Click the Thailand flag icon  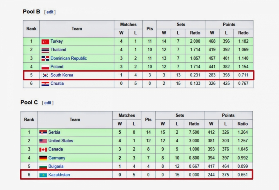(45, 50)
